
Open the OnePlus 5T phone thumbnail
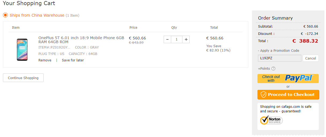click(x=22, y=49)
